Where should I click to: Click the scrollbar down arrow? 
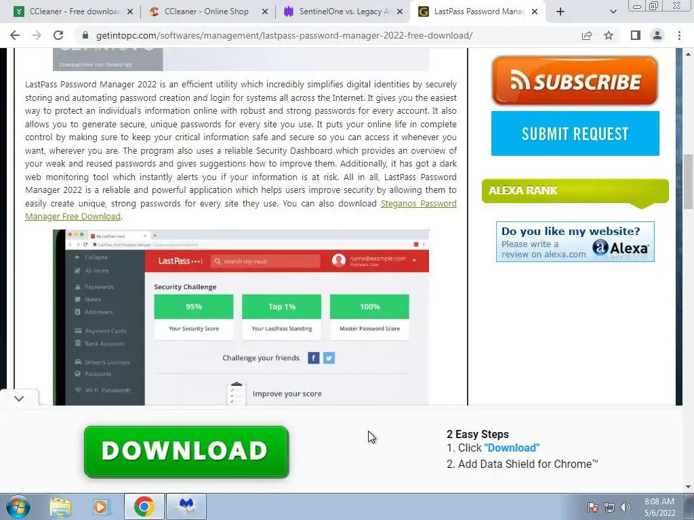point(688,487)
